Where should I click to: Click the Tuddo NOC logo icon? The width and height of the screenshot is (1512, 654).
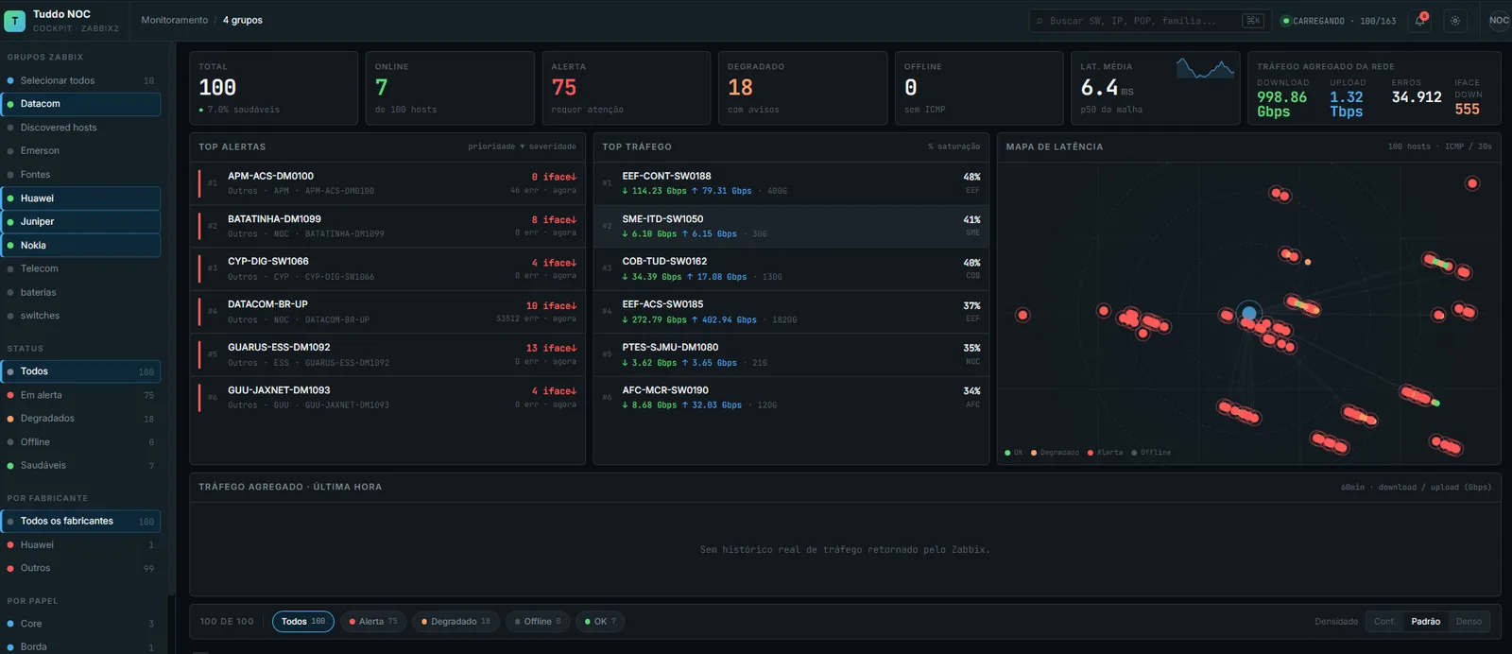click(x=15, y=21)
